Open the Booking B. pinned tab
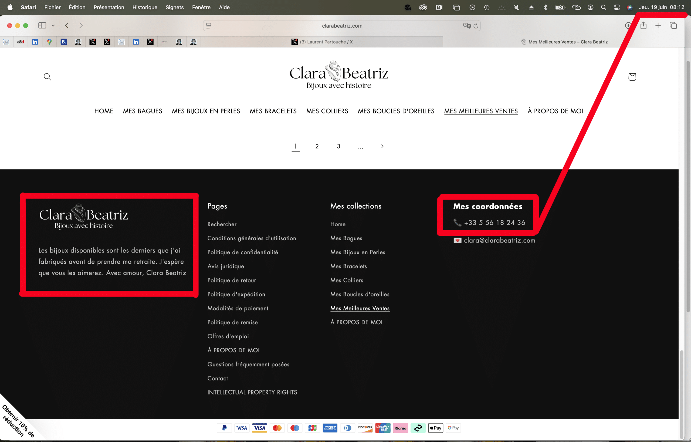This screenshot has width=691, height=442. pos(64,42)
